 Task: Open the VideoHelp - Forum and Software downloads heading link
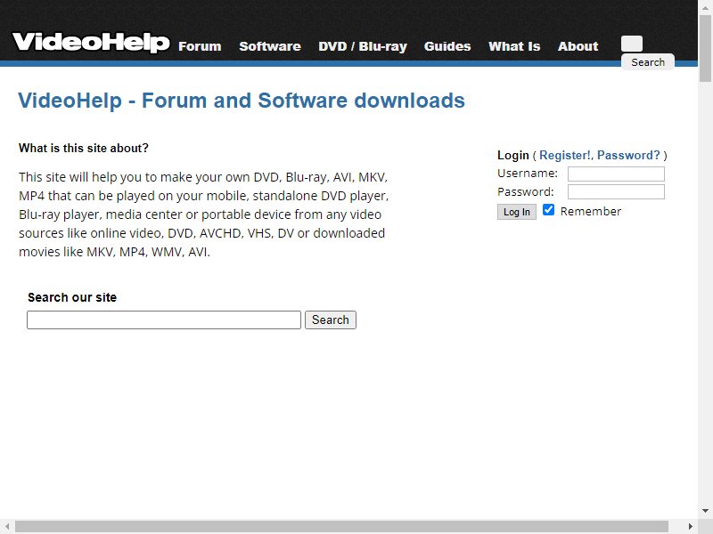point(242,101)
